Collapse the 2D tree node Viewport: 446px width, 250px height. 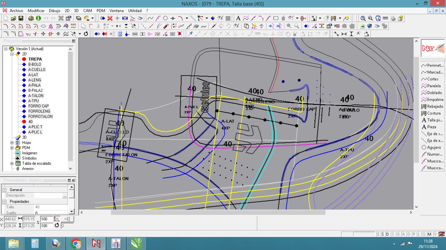[x=12, y=54]
